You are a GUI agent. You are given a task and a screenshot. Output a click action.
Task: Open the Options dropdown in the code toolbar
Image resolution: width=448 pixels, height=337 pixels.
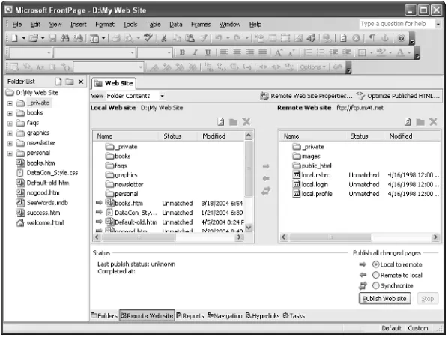point(312,67)
